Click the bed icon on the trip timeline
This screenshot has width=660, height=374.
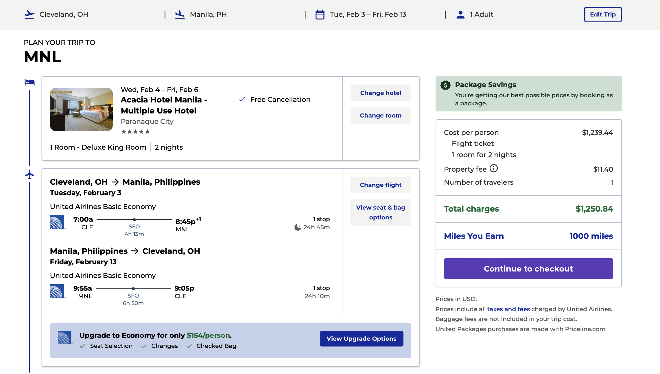click(x=30, y=82)
